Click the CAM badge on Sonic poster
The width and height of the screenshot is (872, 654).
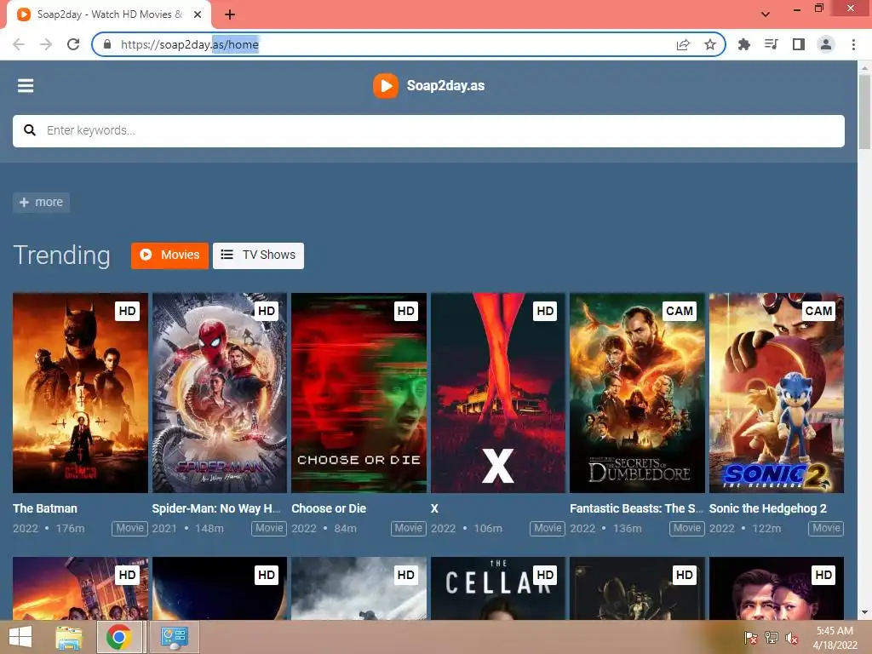point(818,311)
